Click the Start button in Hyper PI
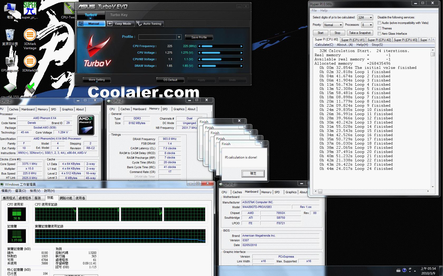 coord(320,33)
